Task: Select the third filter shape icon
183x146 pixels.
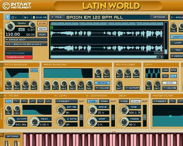Action: coord(24,101)
